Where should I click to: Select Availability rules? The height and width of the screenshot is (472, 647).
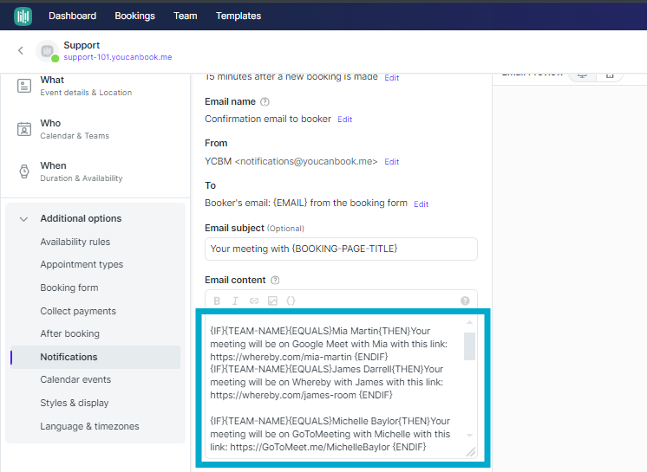click(75, 242)
